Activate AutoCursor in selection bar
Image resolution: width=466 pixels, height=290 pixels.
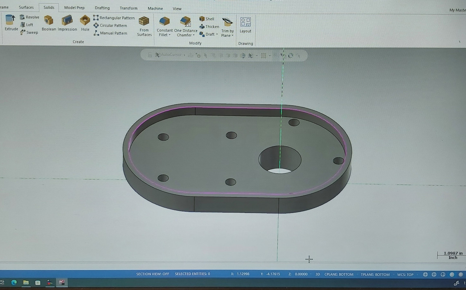(168, 55)
